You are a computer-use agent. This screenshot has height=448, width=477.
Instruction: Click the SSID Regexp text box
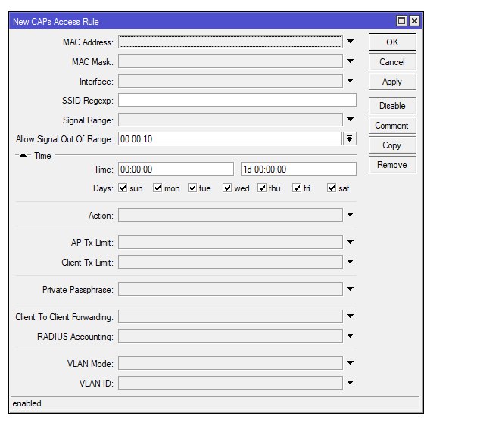tap(237, 100)
